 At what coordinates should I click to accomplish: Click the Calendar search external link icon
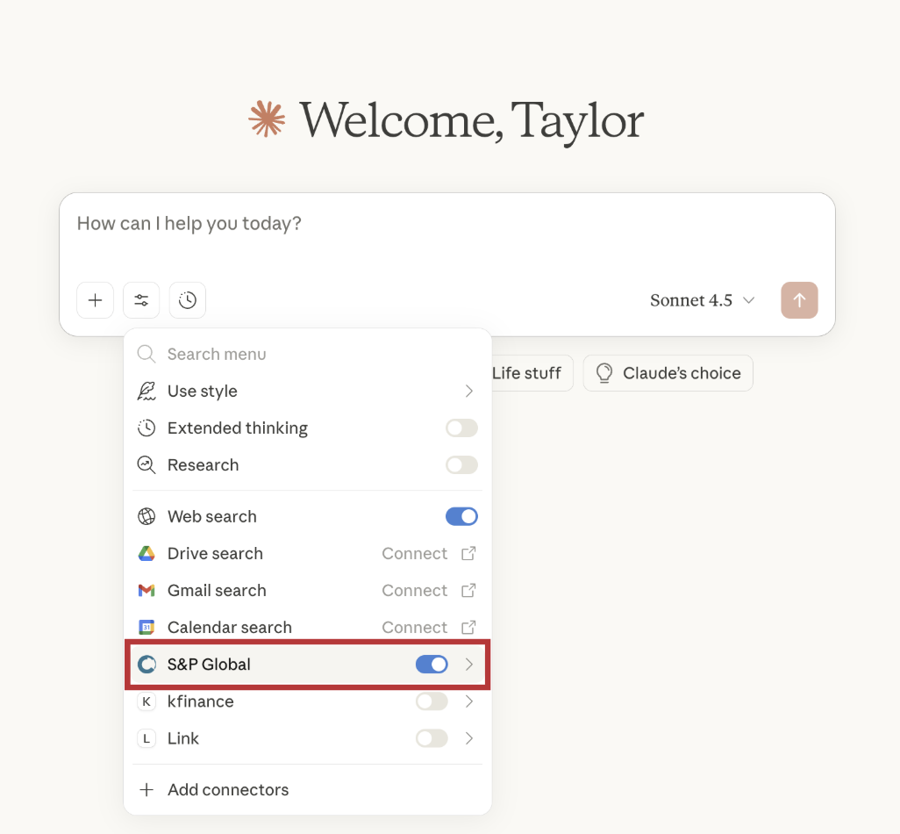pyautogui.click(x=468, y=627)
